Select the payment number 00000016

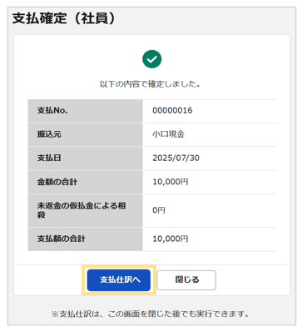click(172, 110)
